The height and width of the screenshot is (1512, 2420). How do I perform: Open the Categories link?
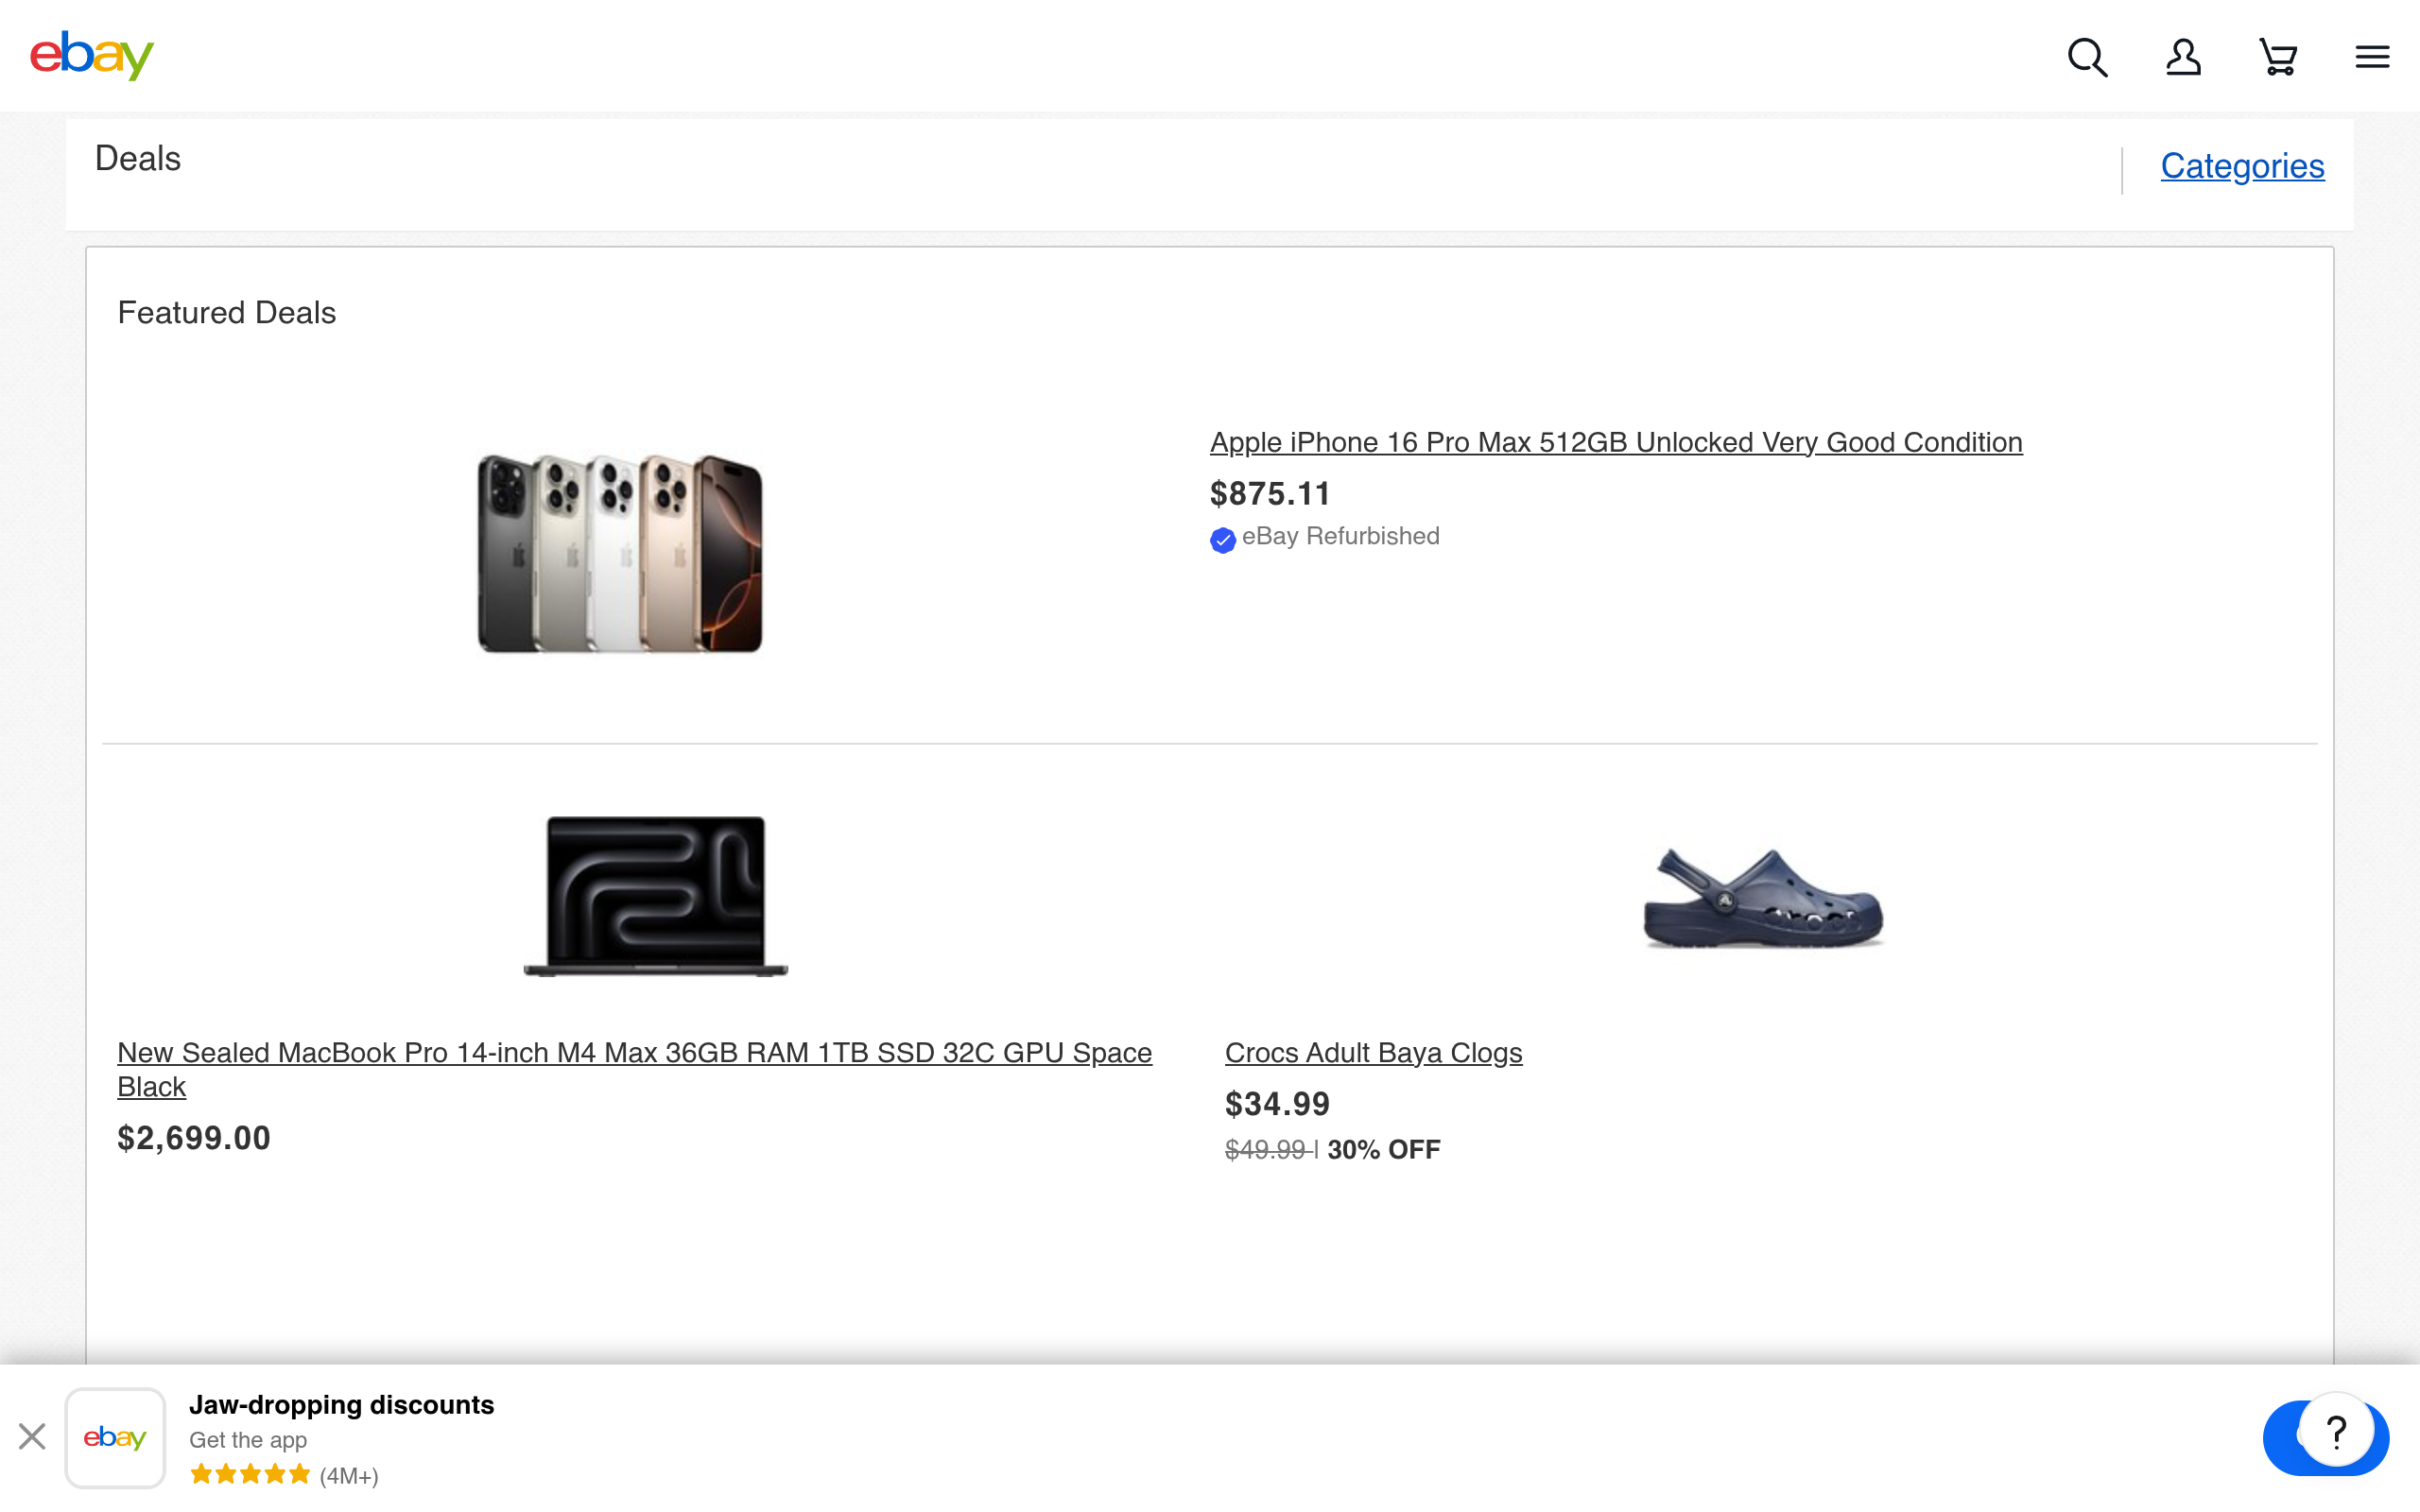2242,166
